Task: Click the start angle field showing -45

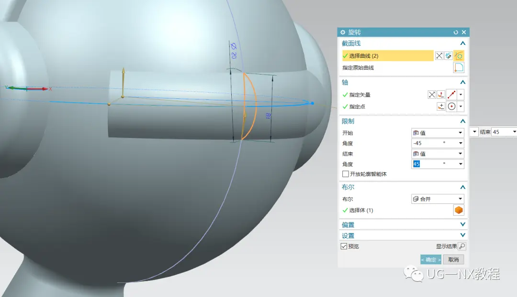Action: (x=434, y=143)
